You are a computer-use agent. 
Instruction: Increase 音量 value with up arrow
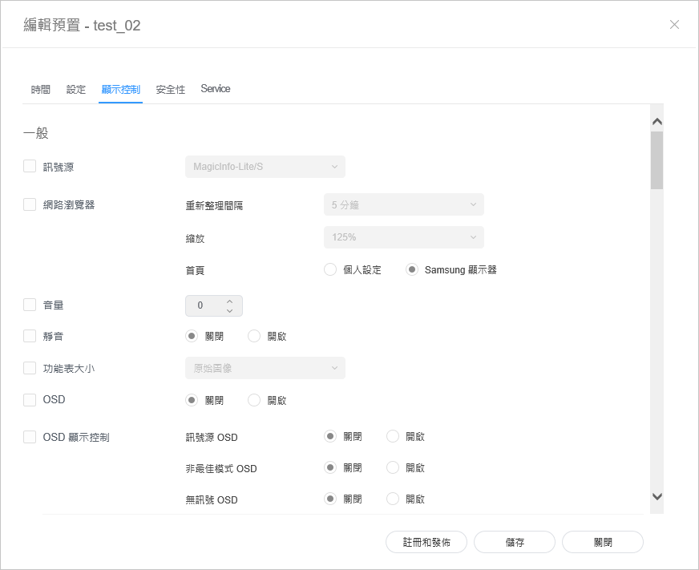click(x=229, y=301)
